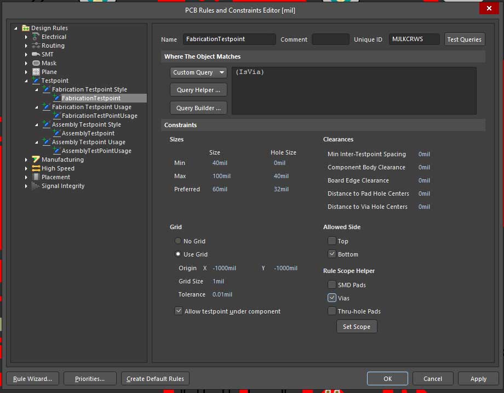Viewport: 504px width, 393px height.
Task: Click the Mask category icon
Action: pos(36,63)
